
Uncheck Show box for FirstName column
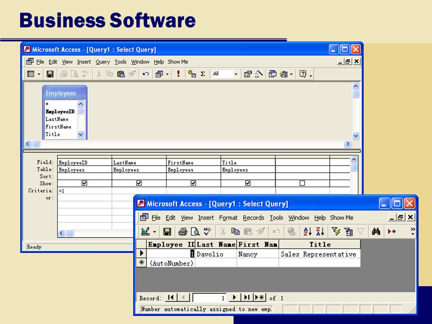click(193, 183)
